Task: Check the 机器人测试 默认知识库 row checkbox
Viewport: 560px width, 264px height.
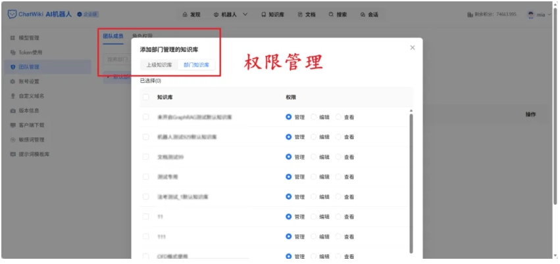Action: pos(145,137)
